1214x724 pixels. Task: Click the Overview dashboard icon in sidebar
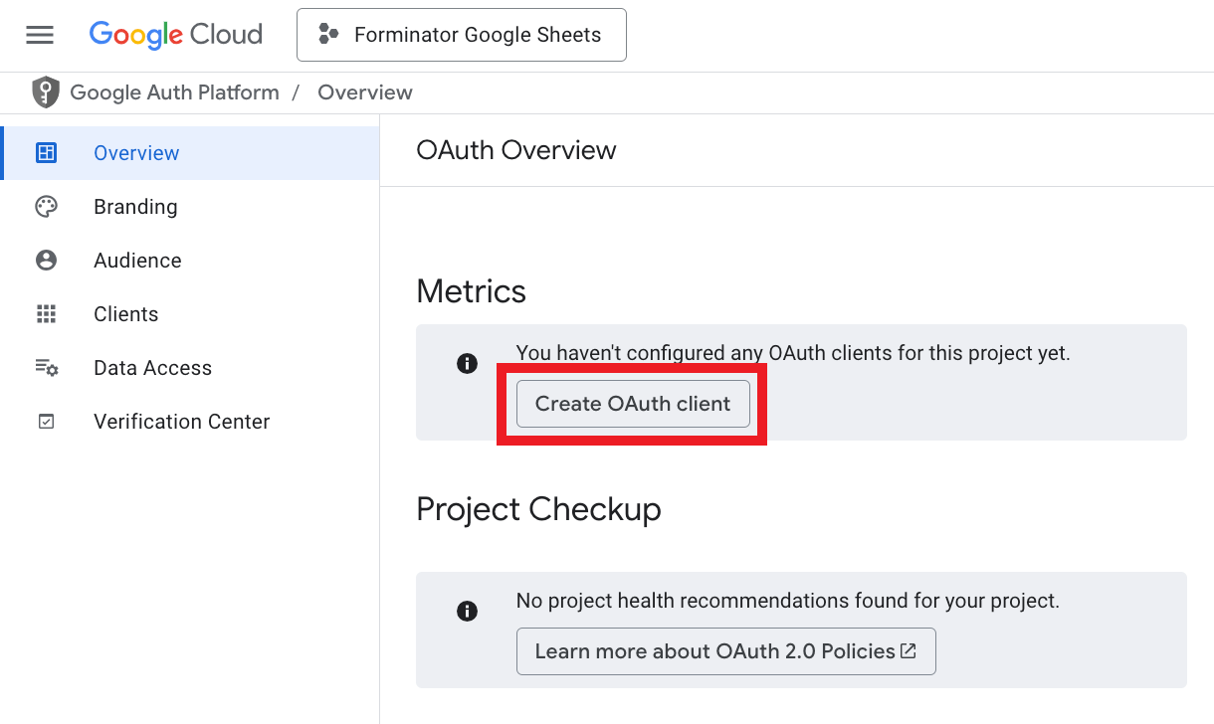(46, 153)
